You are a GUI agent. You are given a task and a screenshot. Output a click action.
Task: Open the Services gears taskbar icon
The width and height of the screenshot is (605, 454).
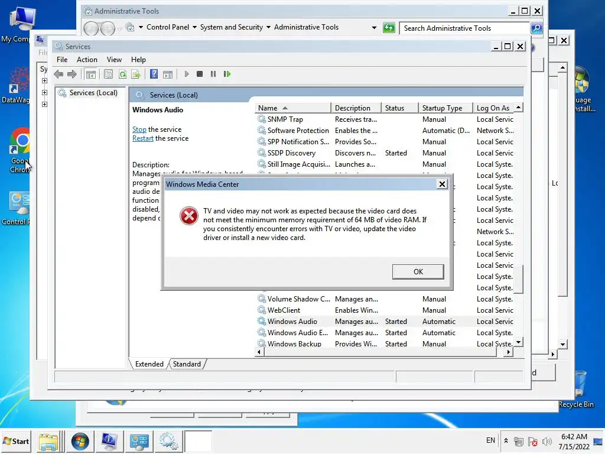coord(168,442)
